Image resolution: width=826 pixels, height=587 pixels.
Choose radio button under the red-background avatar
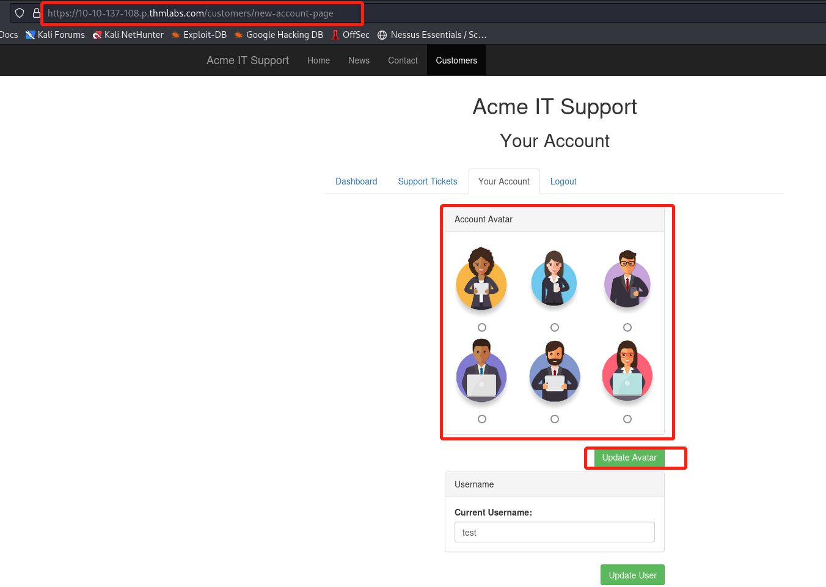click(627, 419)
